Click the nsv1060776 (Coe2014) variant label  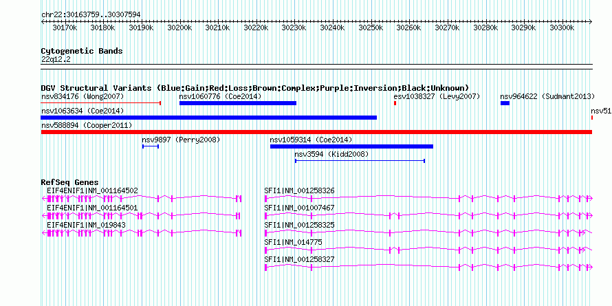coord(220,96)
